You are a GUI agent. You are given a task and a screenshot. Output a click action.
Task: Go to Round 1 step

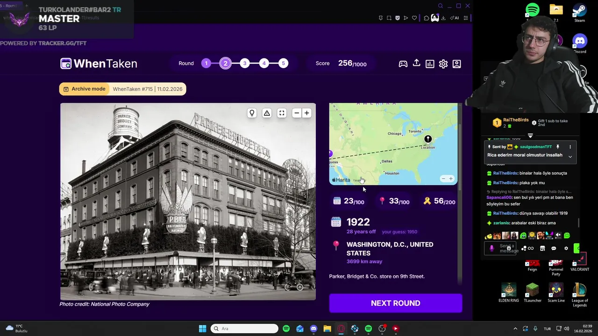206,63
